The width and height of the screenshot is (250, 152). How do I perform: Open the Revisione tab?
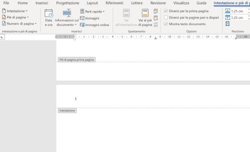coord(158,3)
